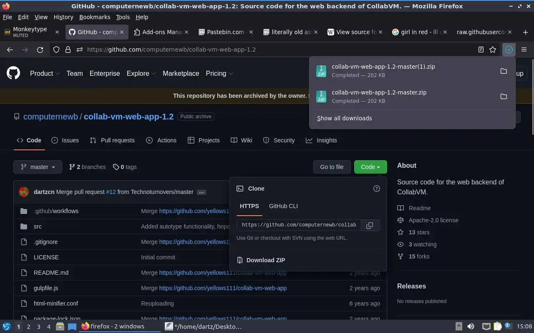534x333 pixels.
Task: Click the clipboard icon in system tray
Action: click(497, 326)
